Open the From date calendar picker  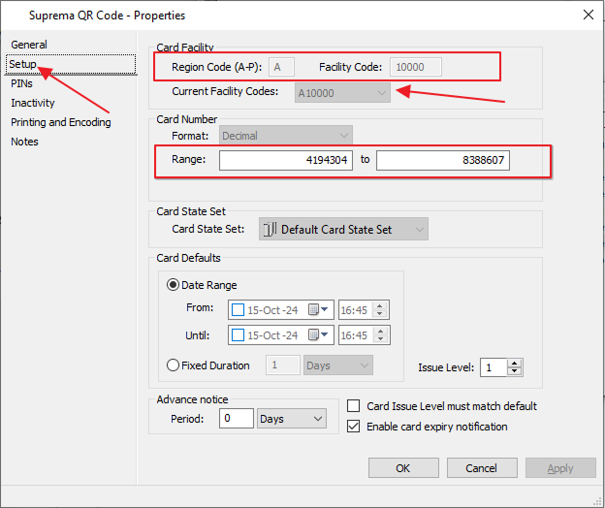(x=315, y=310)
